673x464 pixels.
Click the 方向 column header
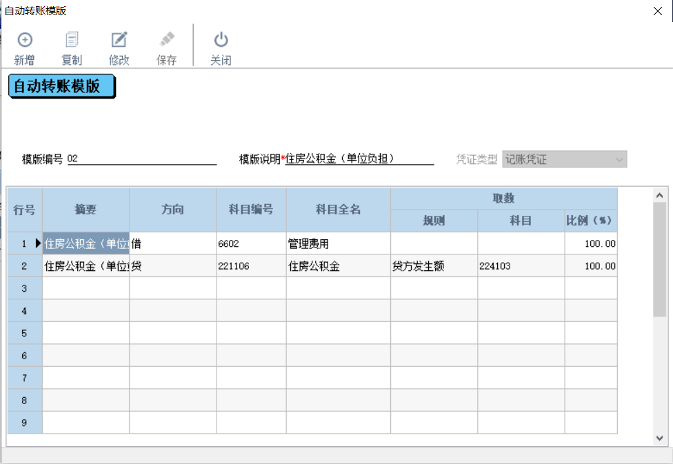coord(173,210)
